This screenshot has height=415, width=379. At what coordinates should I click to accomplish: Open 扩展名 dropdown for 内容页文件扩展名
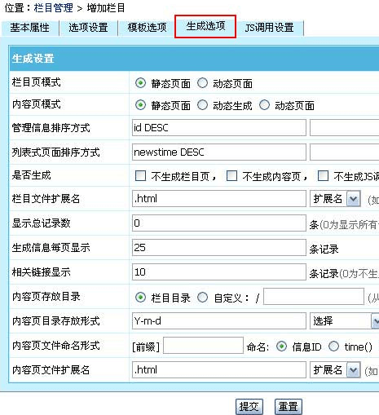(x=335, y=370)
